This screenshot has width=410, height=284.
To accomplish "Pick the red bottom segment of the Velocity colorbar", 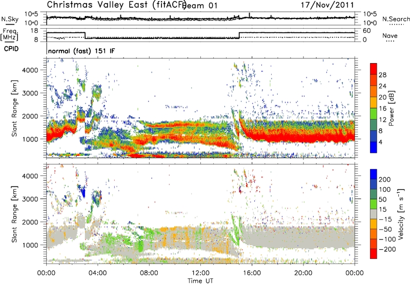I will coord(374,254).
